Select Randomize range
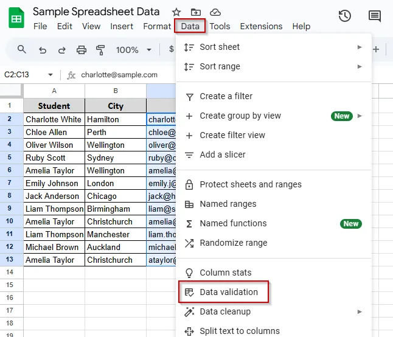This screenshot has height=337, width=393. point(274,243)
